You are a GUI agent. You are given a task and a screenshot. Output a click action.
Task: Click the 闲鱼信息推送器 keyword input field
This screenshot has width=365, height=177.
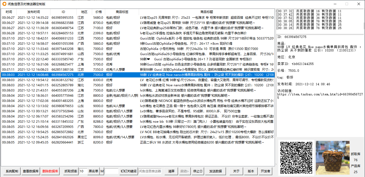point(150,171)
